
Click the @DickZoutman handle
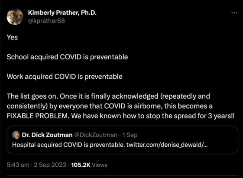96,135
